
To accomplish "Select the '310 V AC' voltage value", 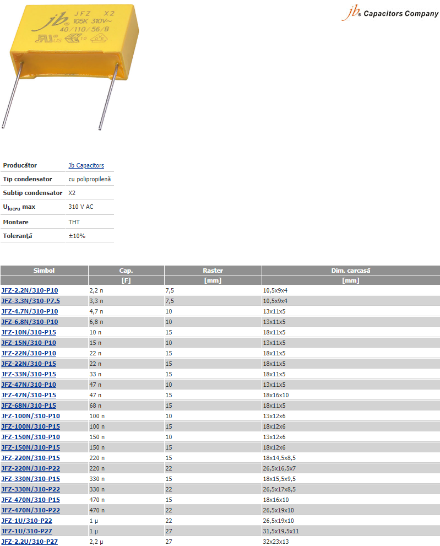I will pos(81,207).
